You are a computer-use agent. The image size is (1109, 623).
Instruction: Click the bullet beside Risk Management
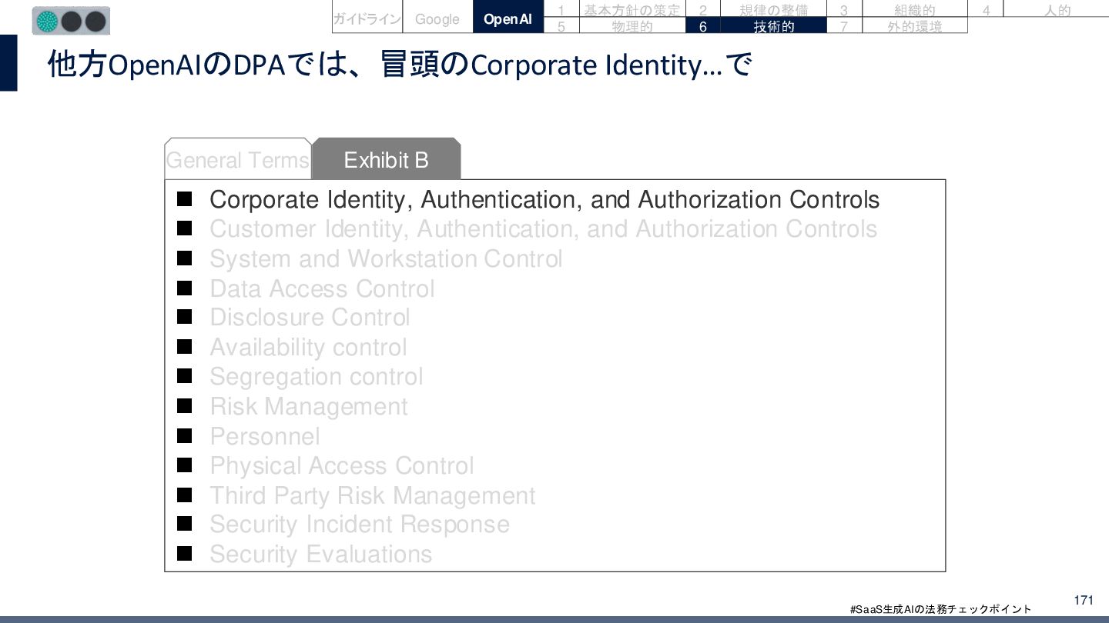click(184, 406)
